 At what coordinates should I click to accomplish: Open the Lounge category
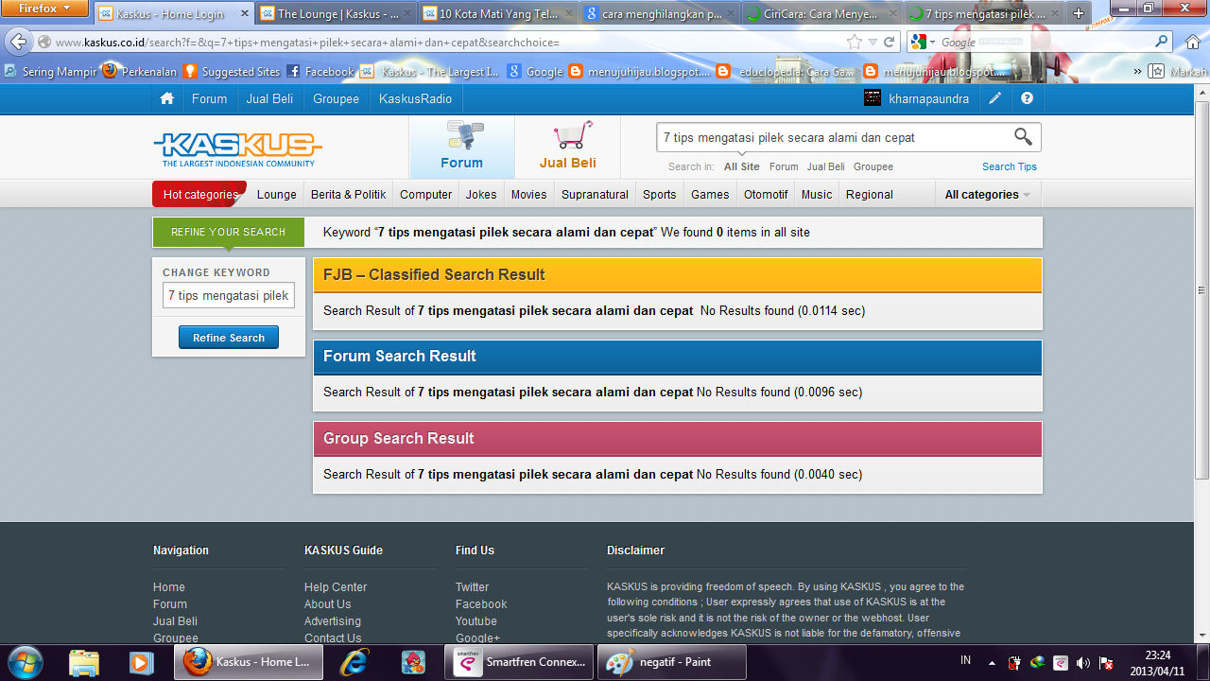(x=277, y=195)
